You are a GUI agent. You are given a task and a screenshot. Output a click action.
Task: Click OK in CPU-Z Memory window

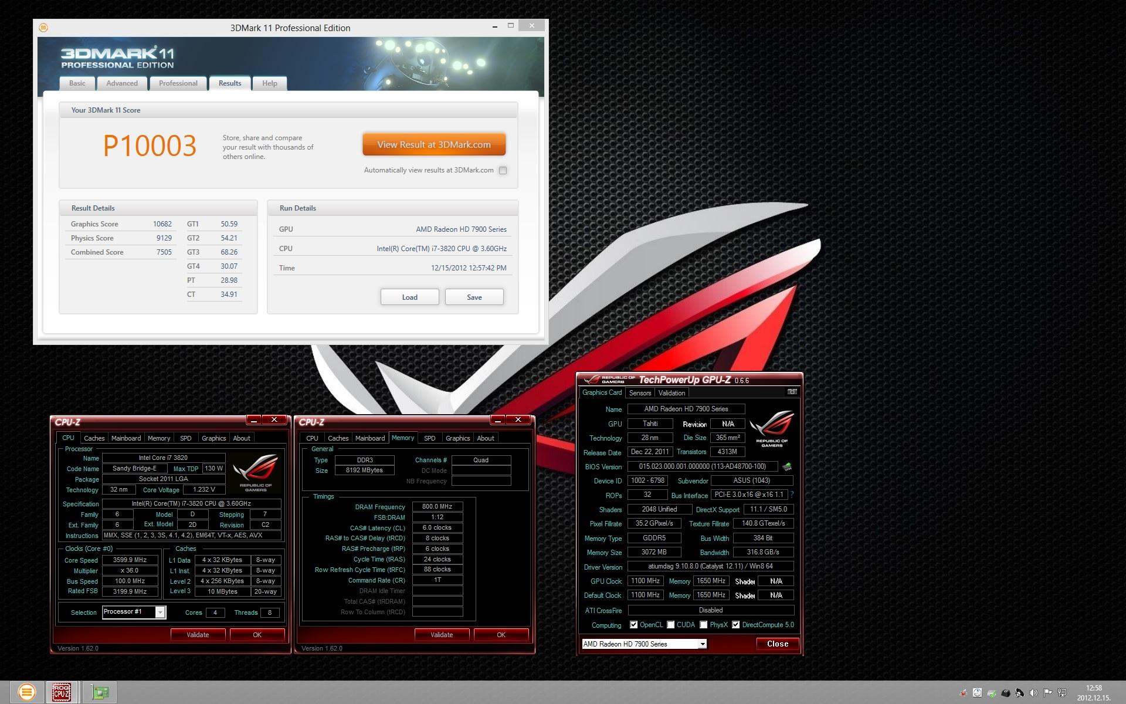tap(501, 635)
